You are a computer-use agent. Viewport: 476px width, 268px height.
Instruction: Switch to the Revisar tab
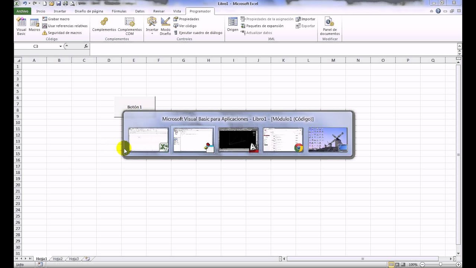pos(159,11)
